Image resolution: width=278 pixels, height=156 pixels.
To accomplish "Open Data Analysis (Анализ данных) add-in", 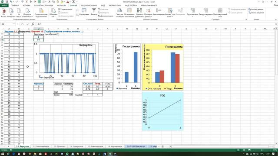I will 256,10.
